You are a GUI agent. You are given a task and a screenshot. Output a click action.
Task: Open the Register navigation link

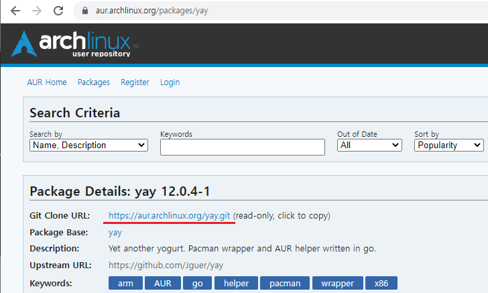(135, 82)
